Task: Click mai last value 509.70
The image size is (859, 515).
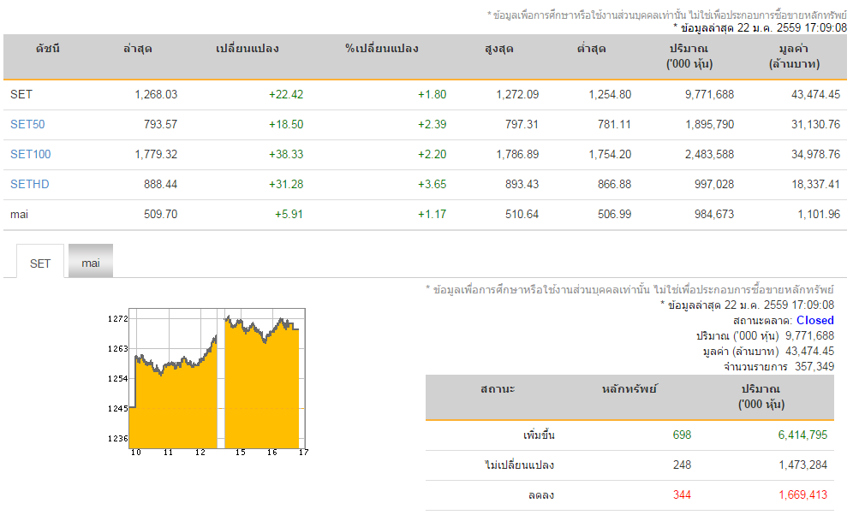Action: [160, 214]
